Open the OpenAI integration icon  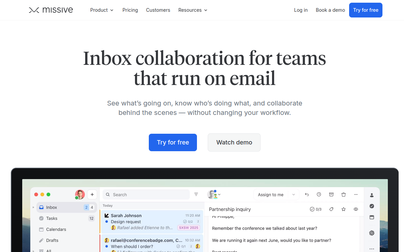coord(372,233)
